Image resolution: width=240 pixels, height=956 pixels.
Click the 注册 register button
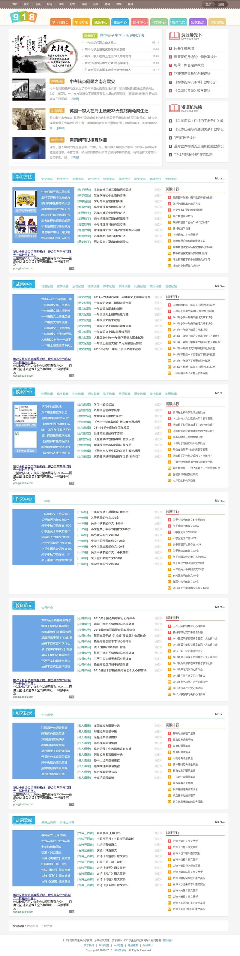tap(221, 5)
